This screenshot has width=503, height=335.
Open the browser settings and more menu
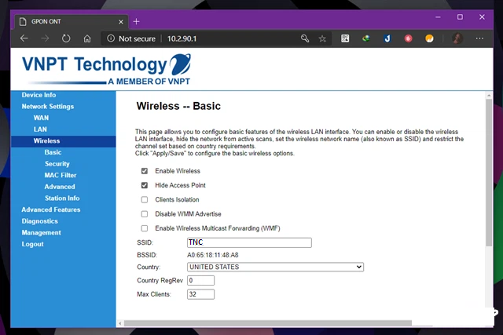click(x=479, y=38)
